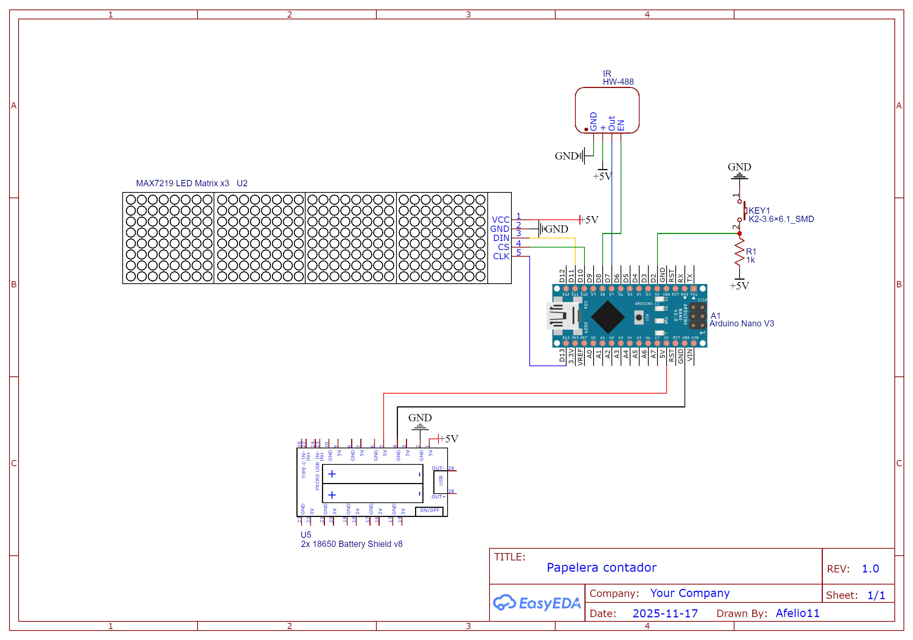The height and width of the screenshot is (640, 913).
Task: Select the date 2025-11-17 field
Action: [x=665, y=613]
